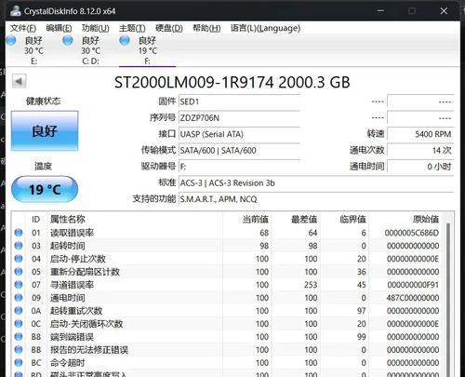
Task: Click the standard field ACS-3 Revision 3b
Action: tap(316, 183)
